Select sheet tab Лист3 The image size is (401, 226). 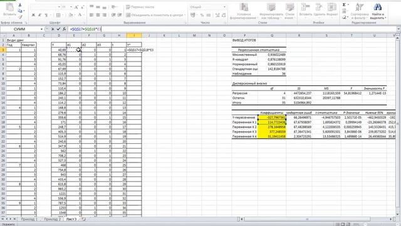[71, 219]
